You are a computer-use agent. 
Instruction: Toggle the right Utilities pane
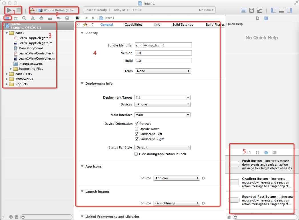tap(290, 10)
